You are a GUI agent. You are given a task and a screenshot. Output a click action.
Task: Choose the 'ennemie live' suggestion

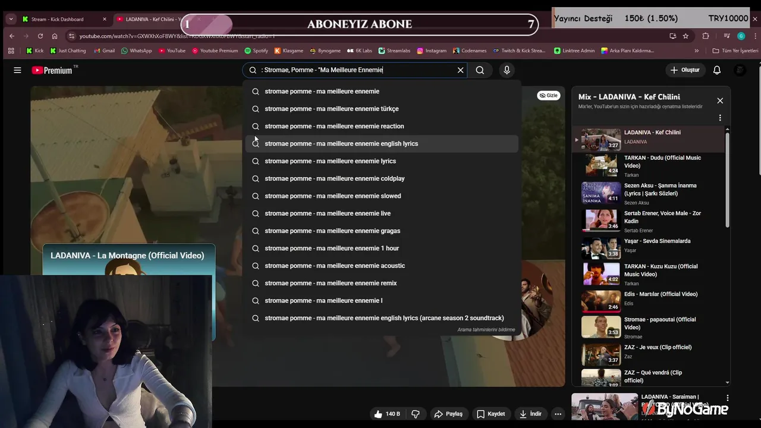382,213
